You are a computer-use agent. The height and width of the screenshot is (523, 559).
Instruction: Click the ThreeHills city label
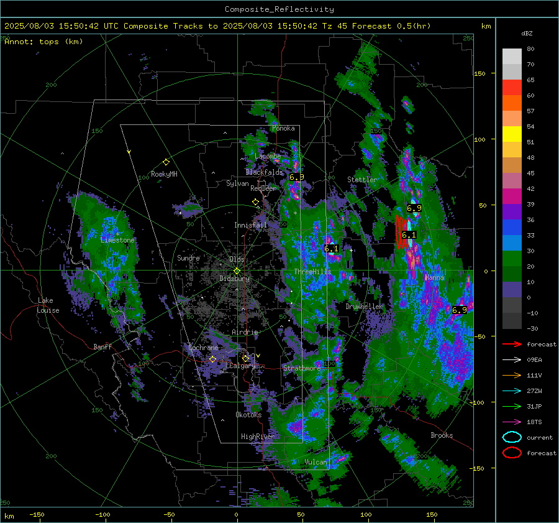pos(312,272)
